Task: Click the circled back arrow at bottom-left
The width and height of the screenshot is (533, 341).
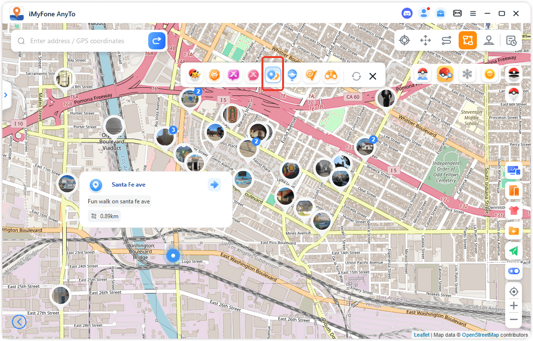Action: point(19,321)
